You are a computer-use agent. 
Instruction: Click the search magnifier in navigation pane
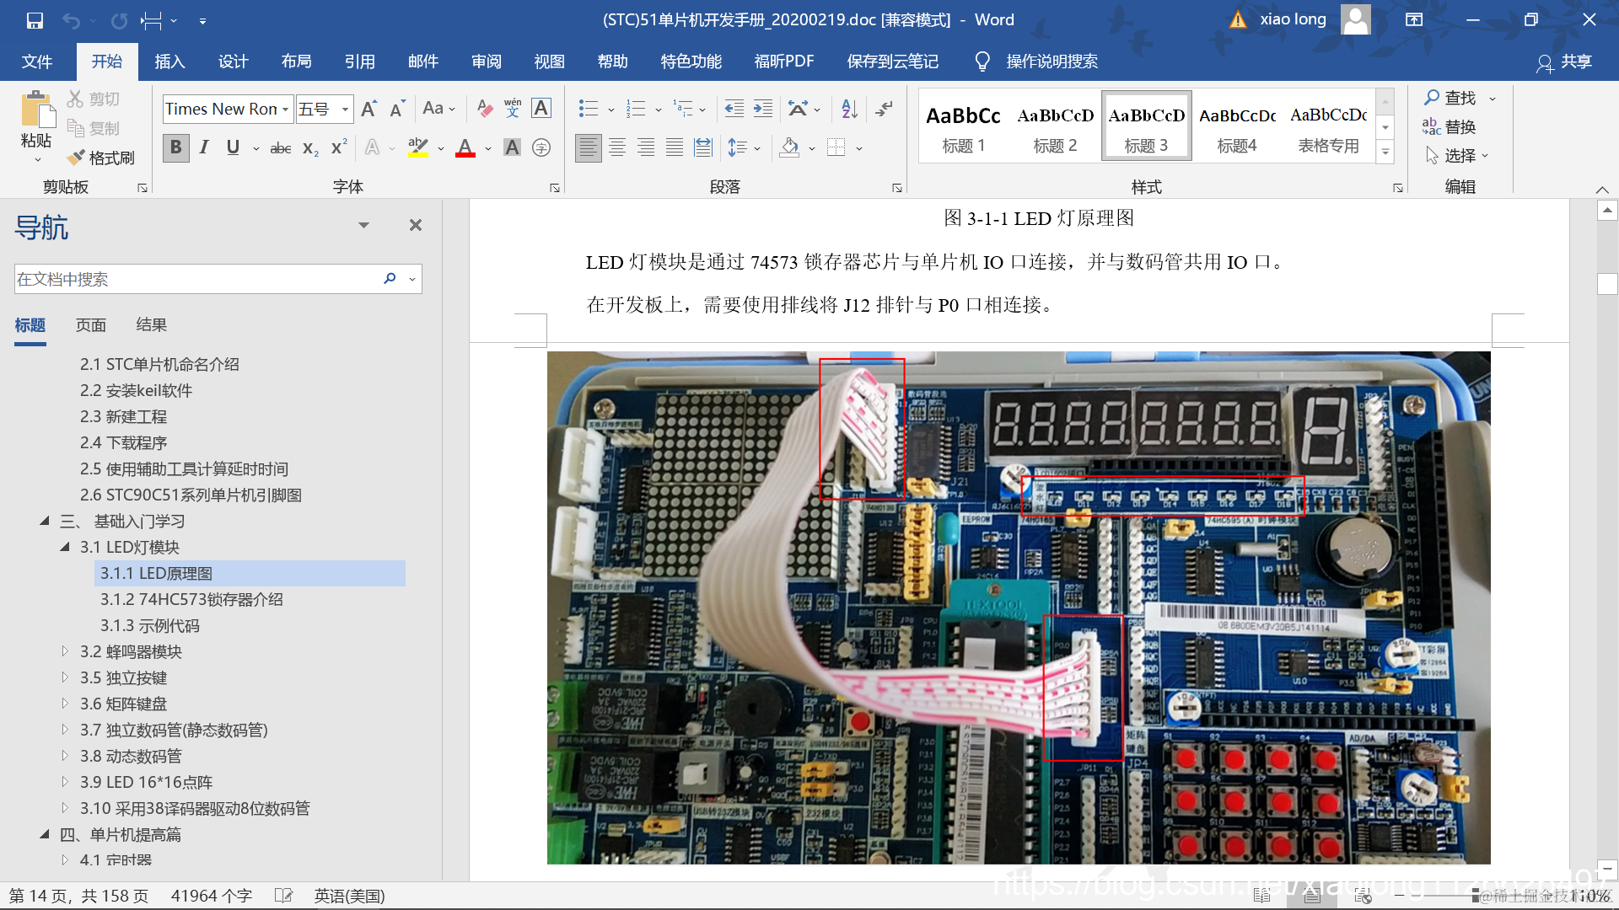pyautogui.click(x=390, y=279)
